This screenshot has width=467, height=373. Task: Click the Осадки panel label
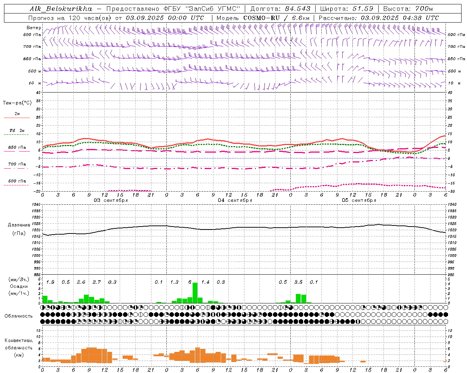pyautogui.click(x=19, y=286)
